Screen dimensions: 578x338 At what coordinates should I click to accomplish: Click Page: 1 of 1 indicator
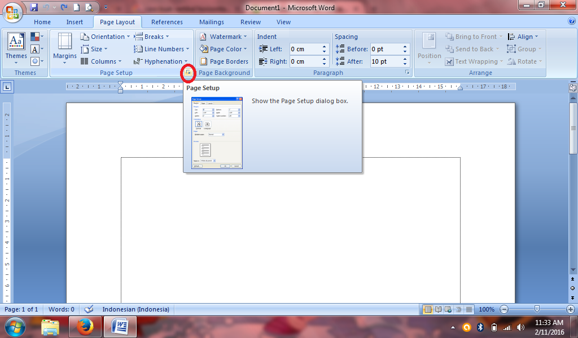point(21,309)
